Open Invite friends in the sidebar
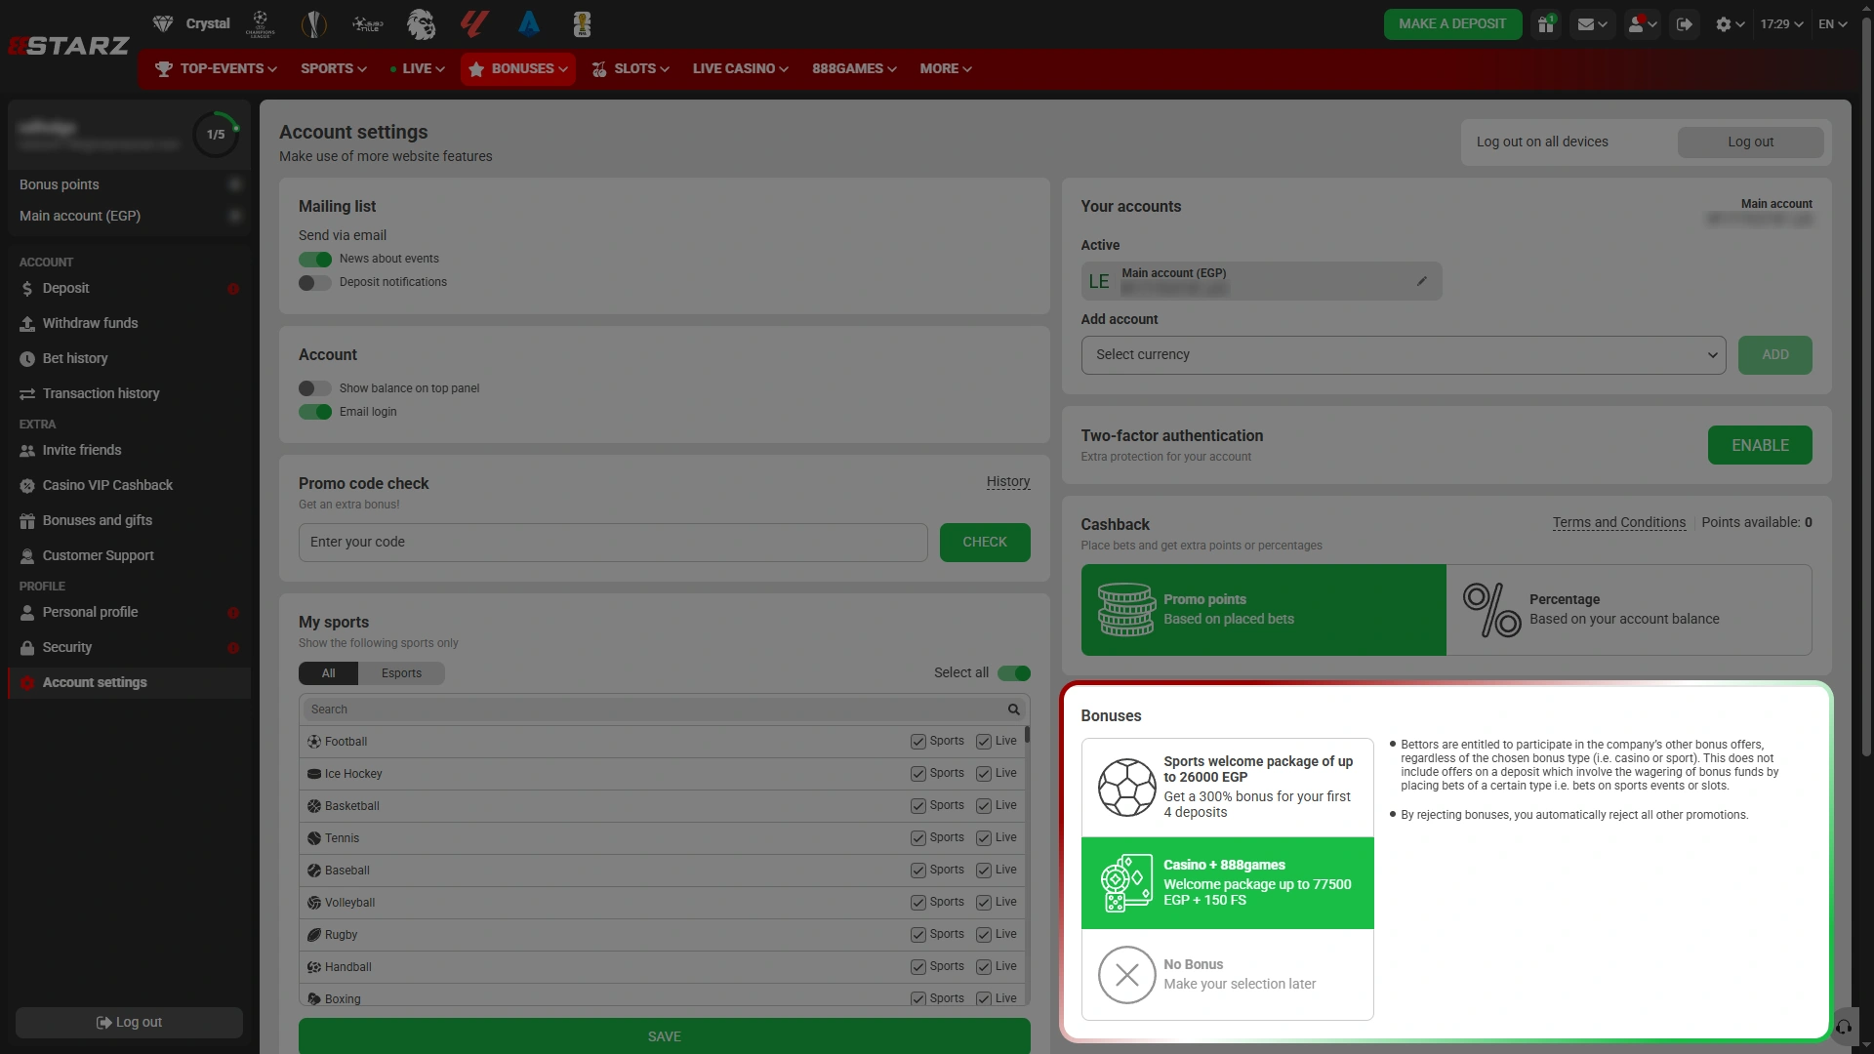This screenshot has width=1874, height=1054. coord(129,451)
